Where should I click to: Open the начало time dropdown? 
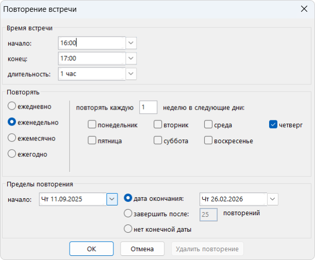(x=131, y=43)
